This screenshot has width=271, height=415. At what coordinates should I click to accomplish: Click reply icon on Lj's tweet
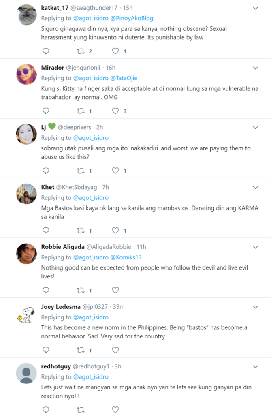[46, 171]
